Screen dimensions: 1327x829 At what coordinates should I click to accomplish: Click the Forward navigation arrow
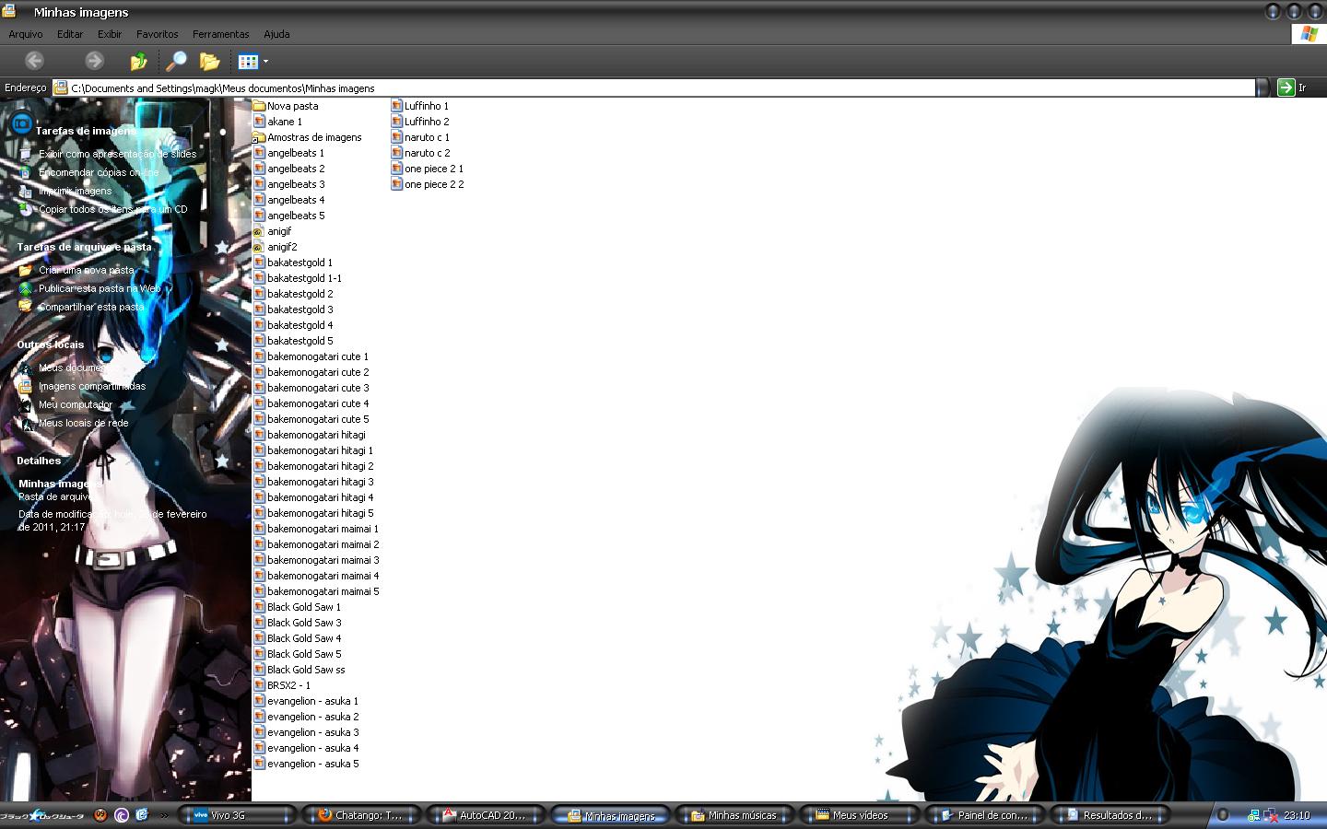pos(94,61)
